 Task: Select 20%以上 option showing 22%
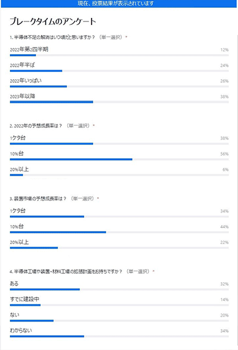click(119, 245)
